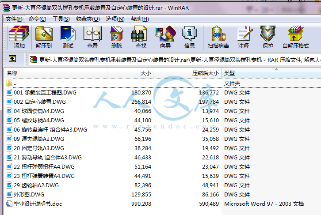Click the file icon of 09 道夫辊筒A2.DWG
Viewport: 321px width, 215px height.
(9, 139)
